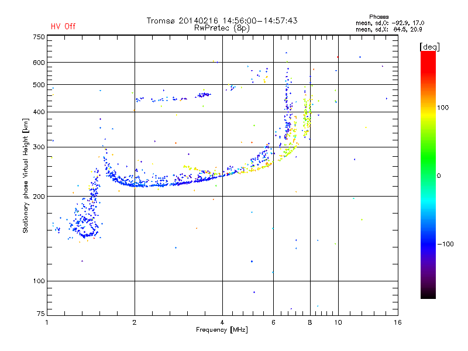Click the x-axis tick label '16'

click(x=398, y=322)
